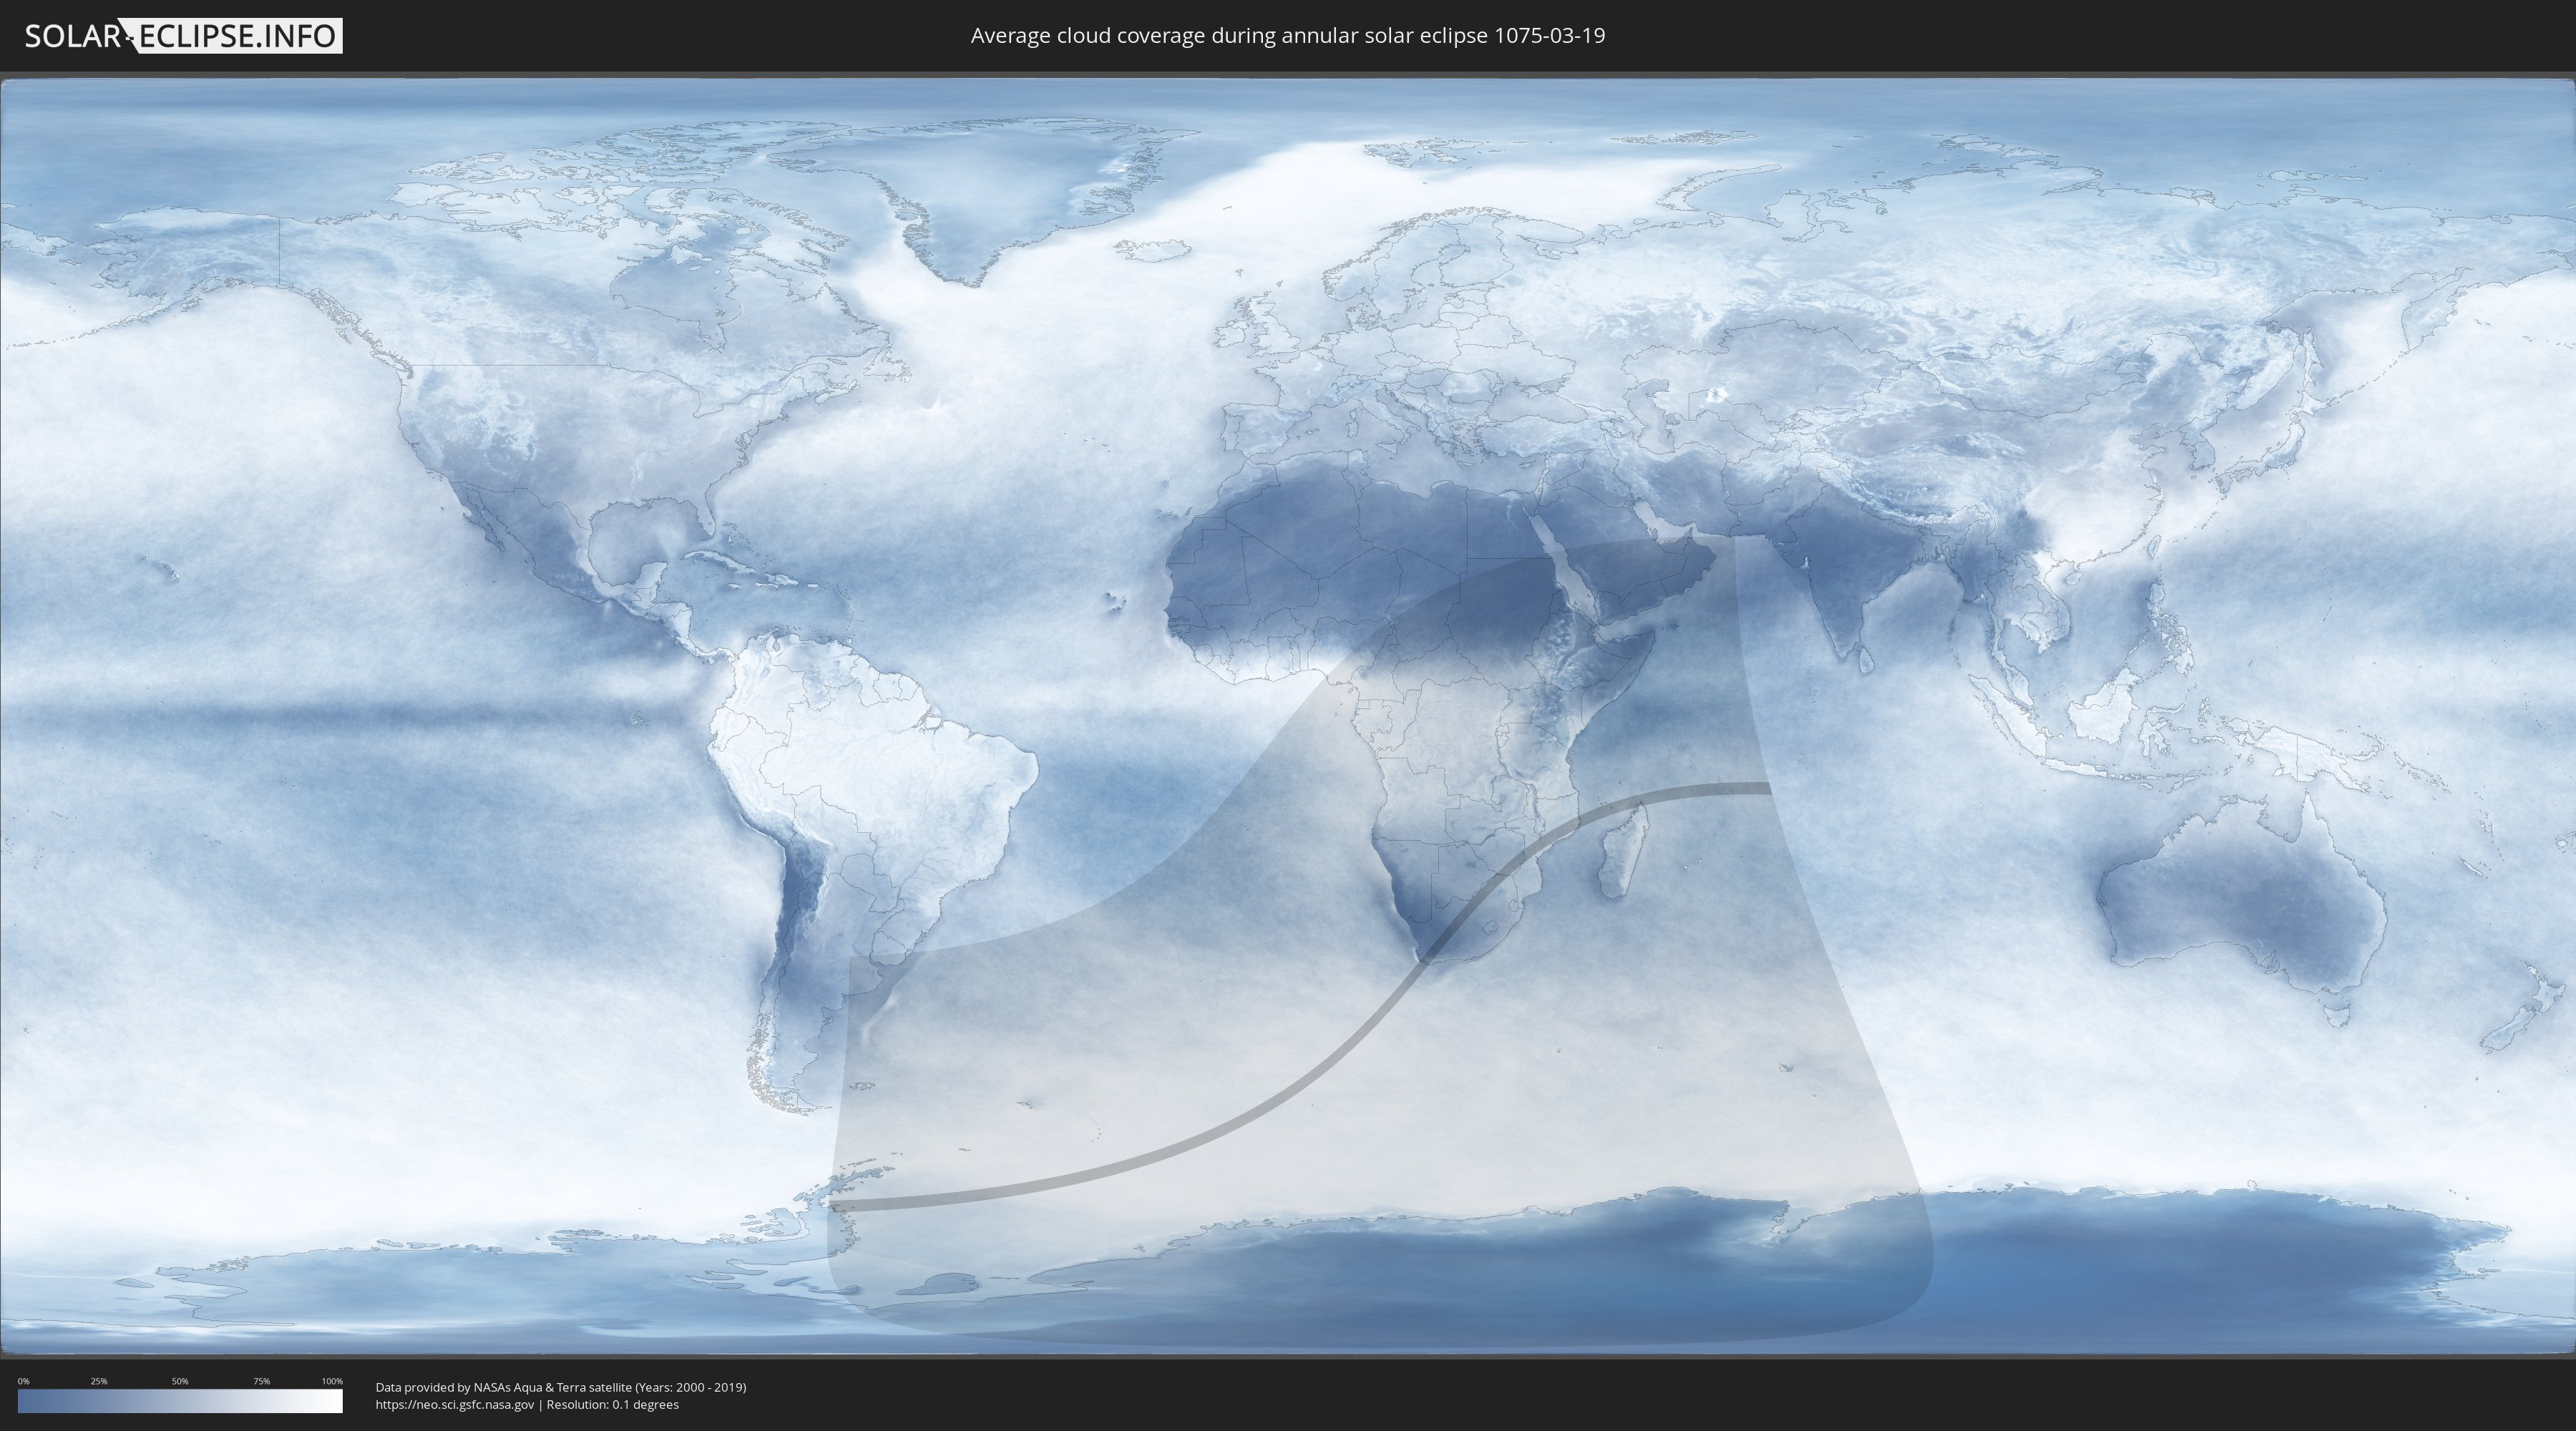Click the eclipse path's eastern end point
2576x1431 pixels.
click(1767, 789)
